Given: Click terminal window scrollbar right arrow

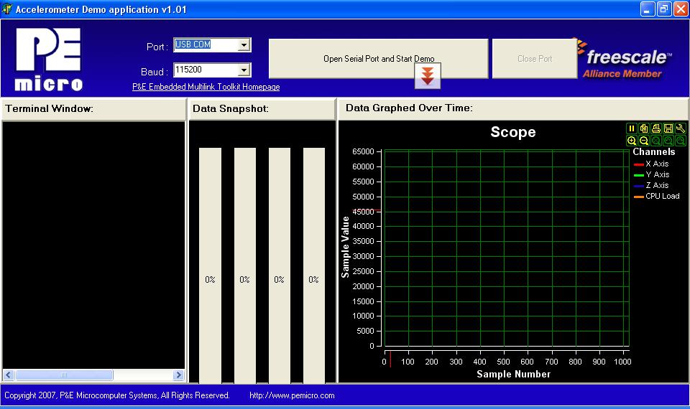Looking at the screenshot, I should click(x=178, y=375).
